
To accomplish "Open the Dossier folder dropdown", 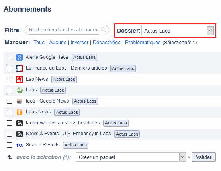I will (x=178, y=31).
